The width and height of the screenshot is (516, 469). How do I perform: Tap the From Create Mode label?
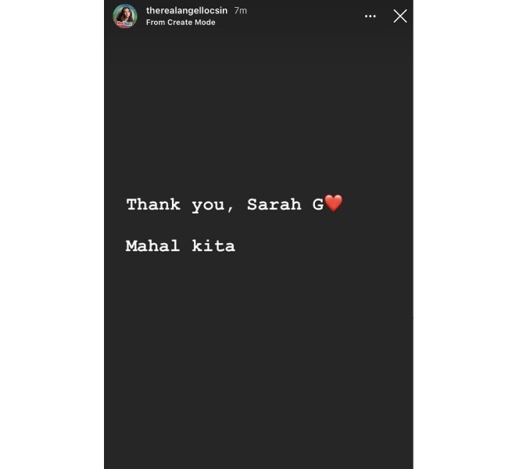(x=181, y=23)
